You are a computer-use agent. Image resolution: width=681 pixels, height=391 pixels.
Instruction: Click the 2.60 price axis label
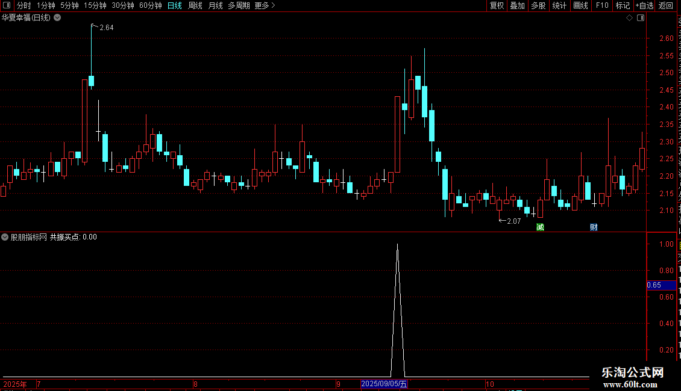click(x=666, y=38)
